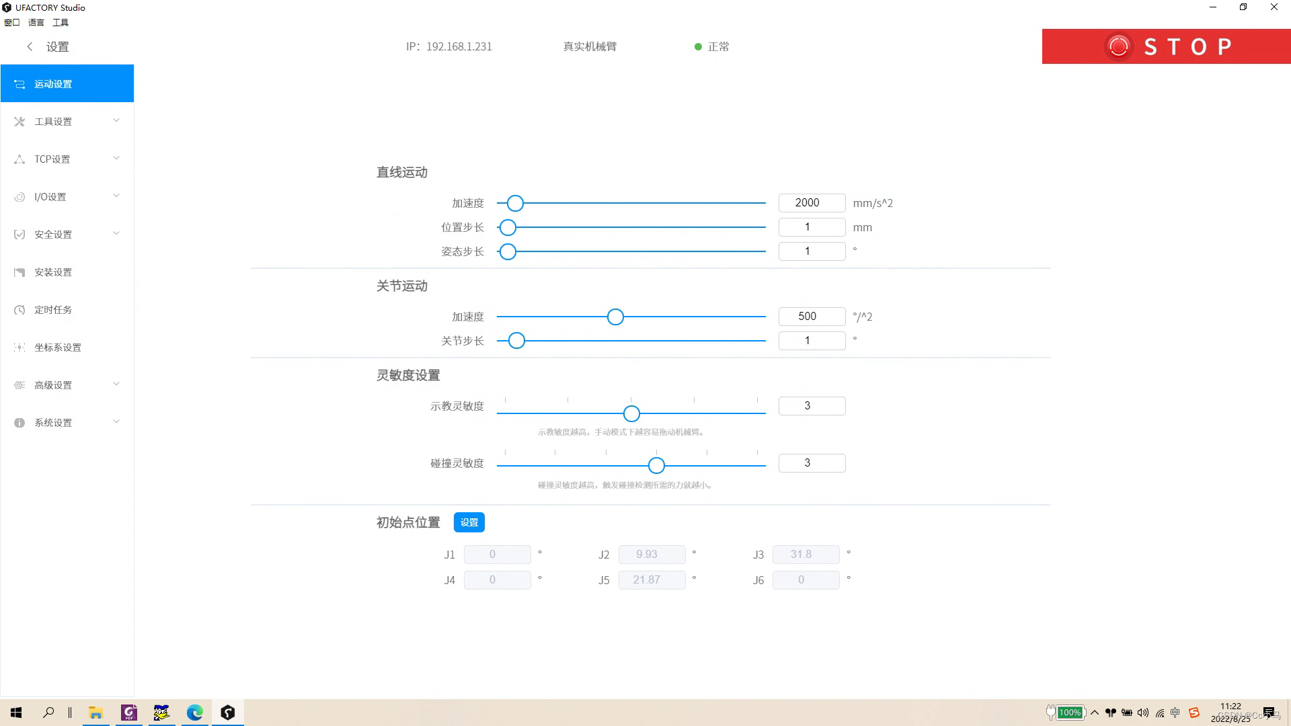Click the Tool Settings (工具设置) wrench icon
1291x726 pixels.
point(19,122)
